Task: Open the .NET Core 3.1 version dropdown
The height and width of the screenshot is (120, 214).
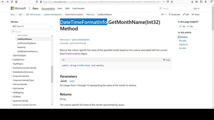Action: [x=32, y=26]
